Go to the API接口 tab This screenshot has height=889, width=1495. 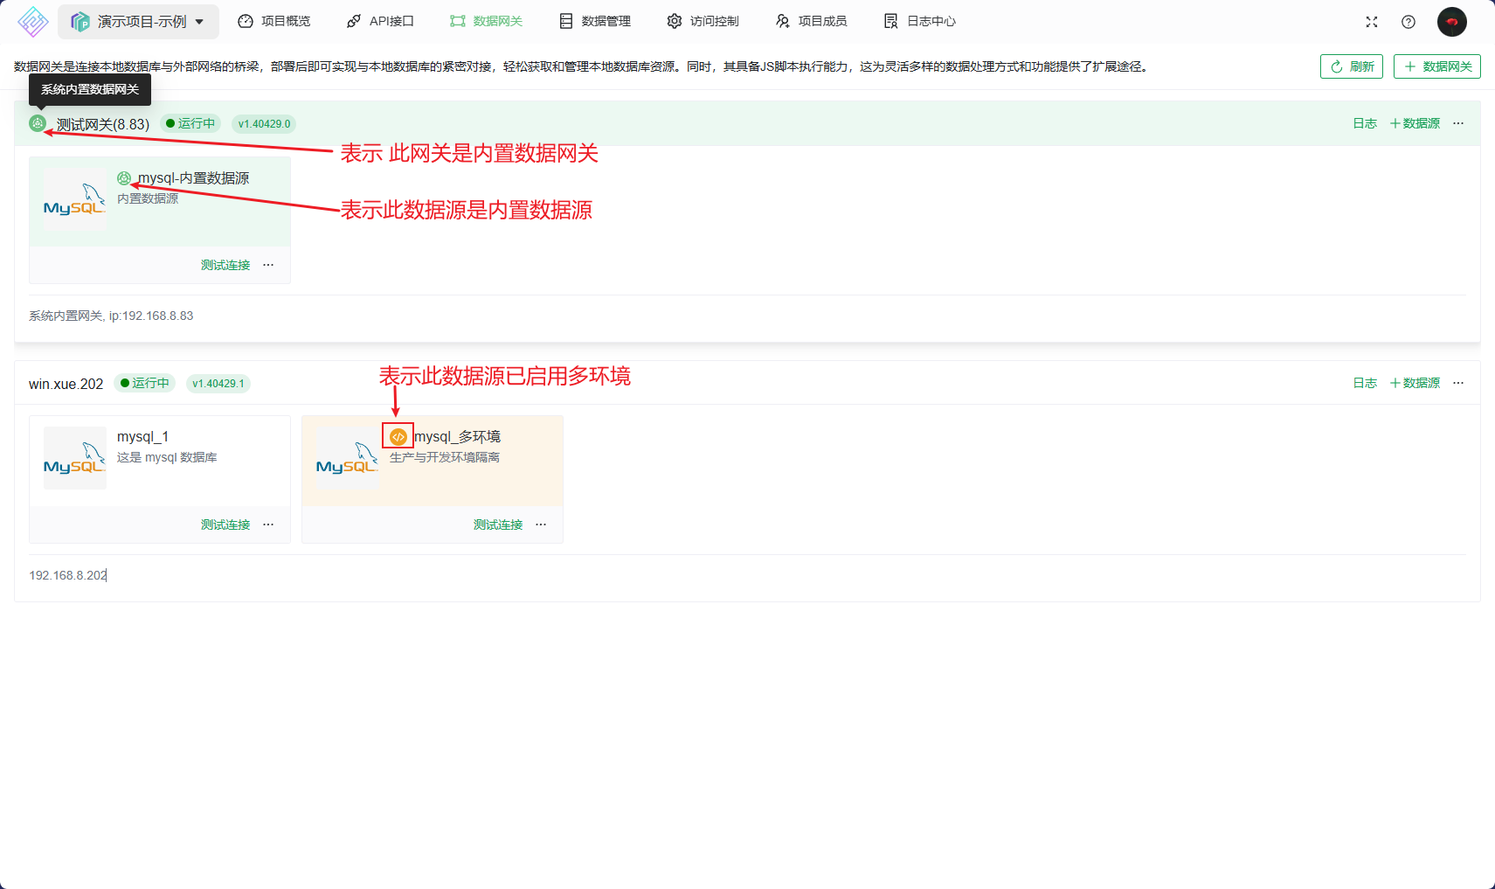pos(380,21)
